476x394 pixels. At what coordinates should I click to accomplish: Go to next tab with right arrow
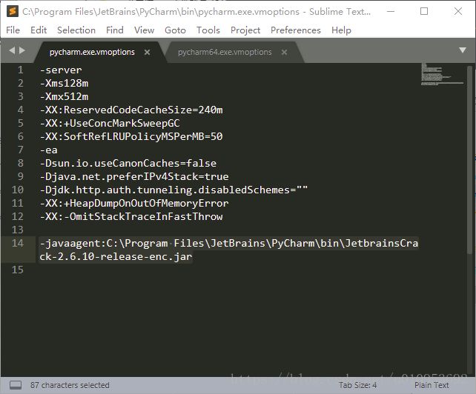click(22, 50)
